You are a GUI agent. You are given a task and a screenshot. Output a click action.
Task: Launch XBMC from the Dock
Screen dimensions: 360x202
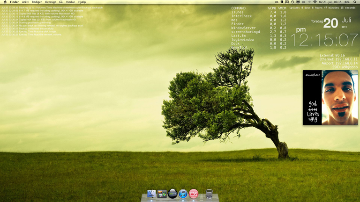172,194
